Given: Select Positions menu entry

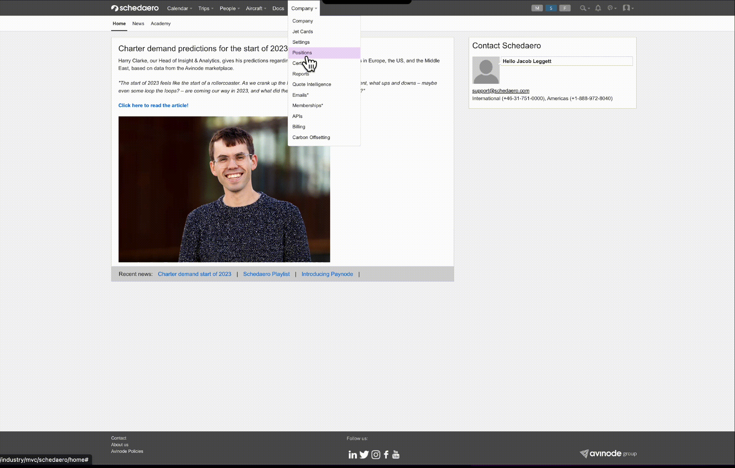Looking at the screenshot, I should [x=324, y=52].
